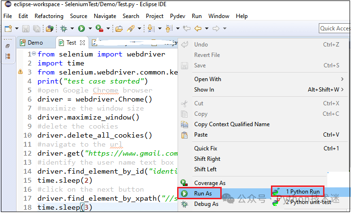351x213 pixels.
Task: Choose Shift Right from context menu
Action: [x=263, y=159]
